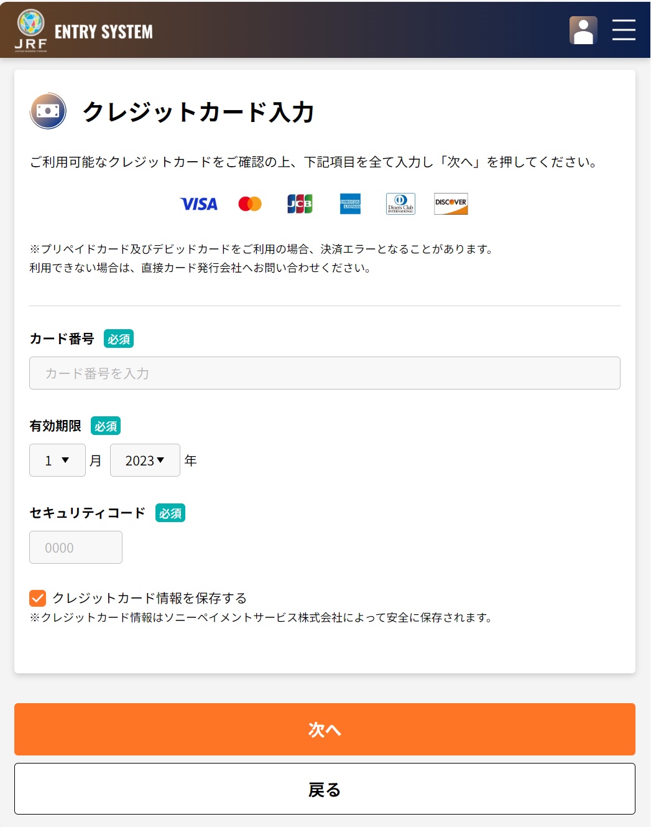This screenshot has height=827, width=651.
Task: Click the JRF logo icon
Action: click(x=31, y=30)
